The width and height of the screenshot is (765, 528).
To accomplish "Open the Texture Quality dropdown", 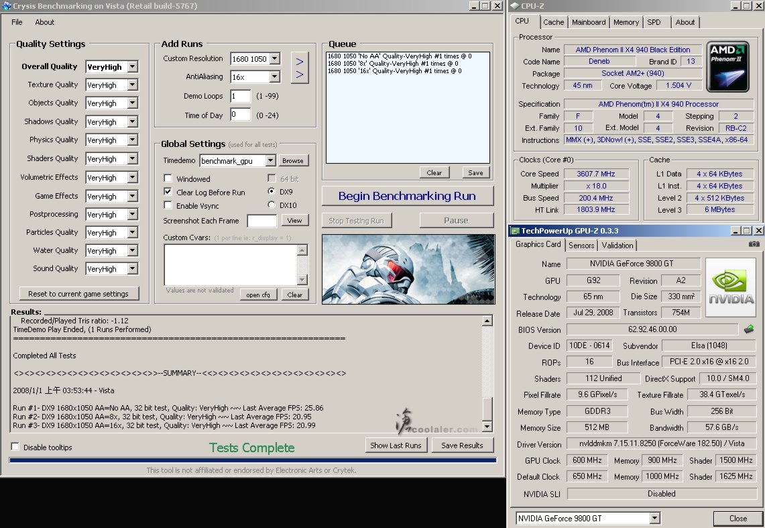I will click(x=132, y=85).
